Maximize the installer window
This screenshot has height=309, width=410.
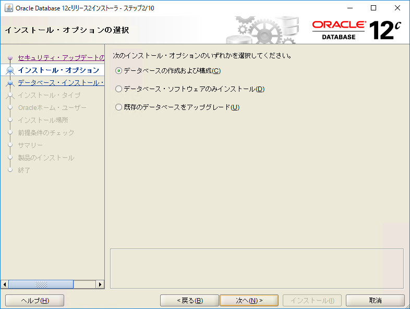point(373,8)
